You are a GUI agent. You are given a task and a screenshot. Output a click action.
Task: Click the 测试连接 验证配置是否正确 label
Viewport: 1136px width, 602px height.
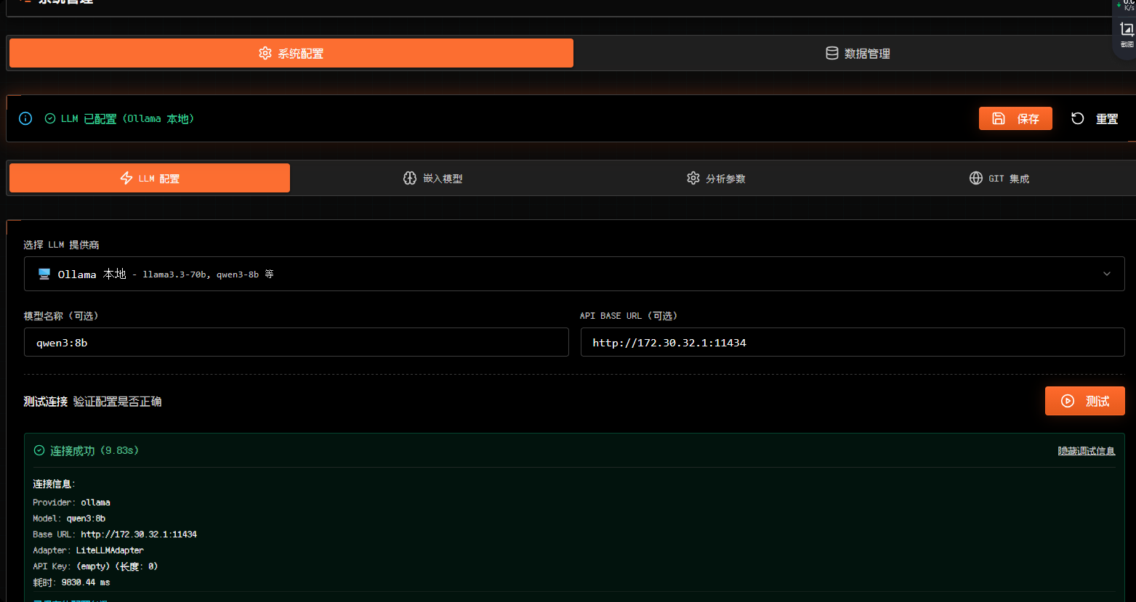92,402
